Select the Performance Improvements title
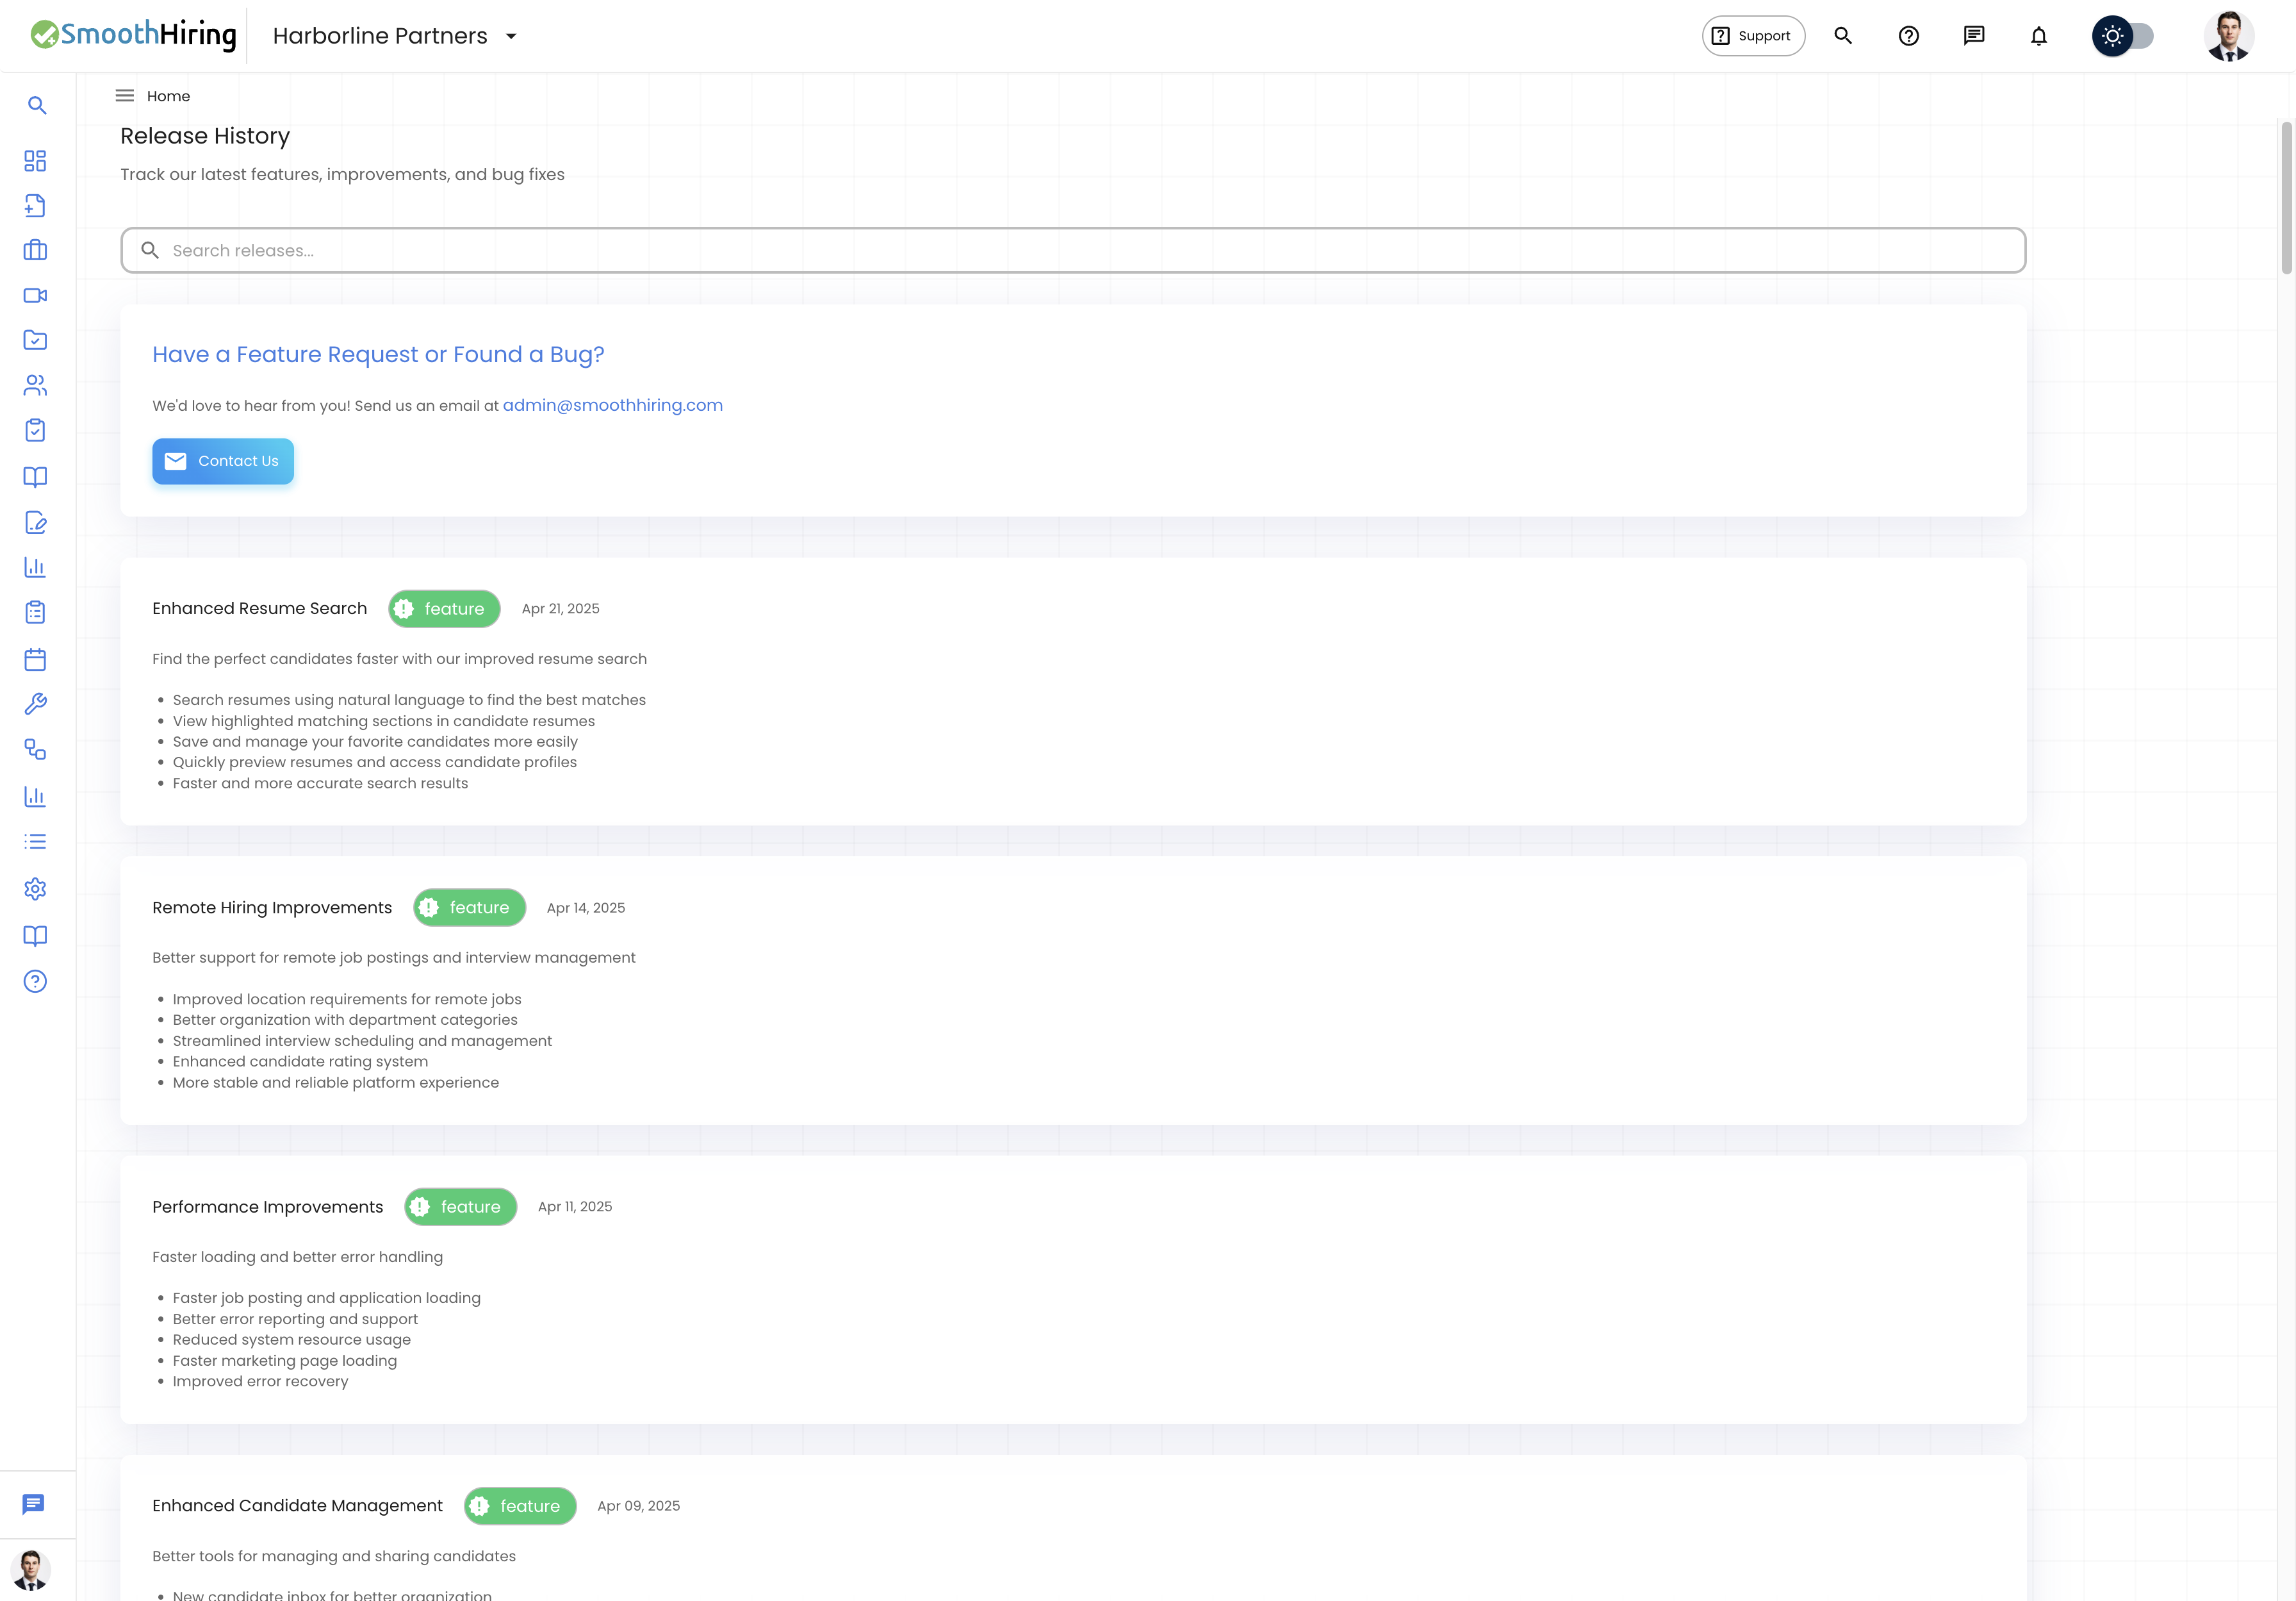Image resolution: width=2296 pixels, height=1601 pixels. tap(268, 1207)
